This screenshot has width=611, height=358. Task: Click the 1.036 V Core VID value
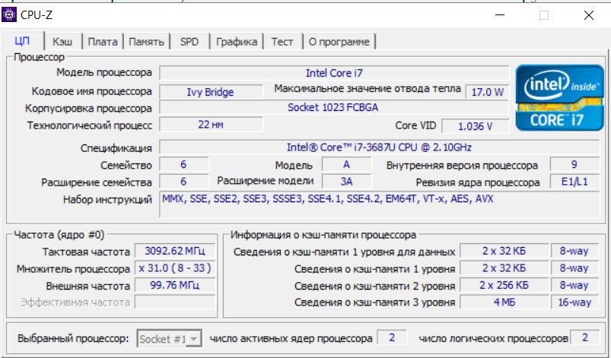point(475,126)
